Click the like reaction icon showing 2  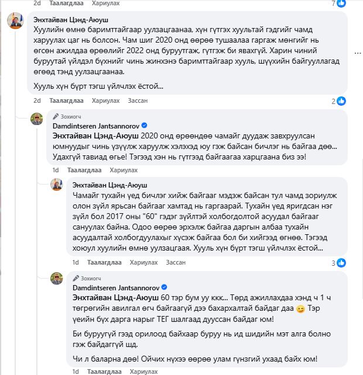point(341,101)
